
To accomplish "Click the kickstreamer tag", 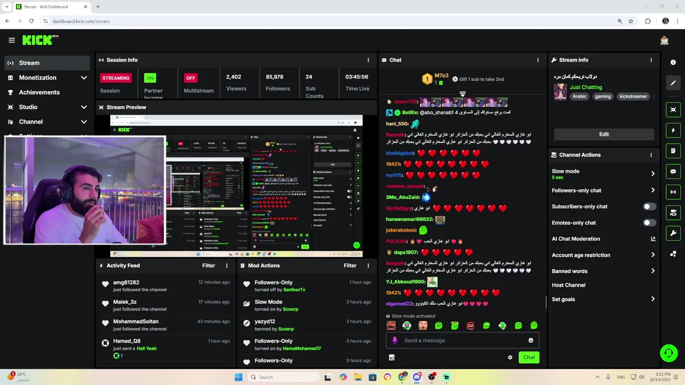I will coord(634,96).
